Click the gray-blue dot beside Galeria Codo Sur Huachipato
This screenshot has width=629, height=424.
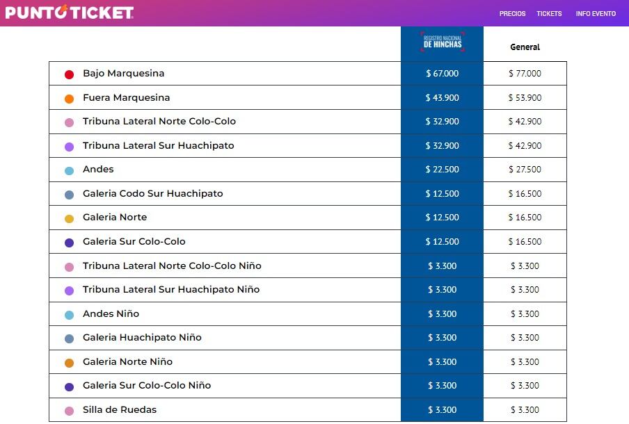click(x=69, y=195)
